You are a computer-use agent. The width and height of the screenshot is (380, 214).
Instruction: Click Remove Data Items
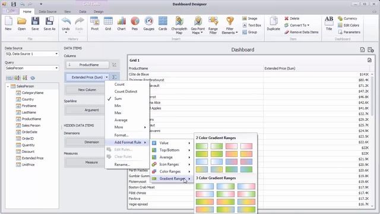(301, 32)
